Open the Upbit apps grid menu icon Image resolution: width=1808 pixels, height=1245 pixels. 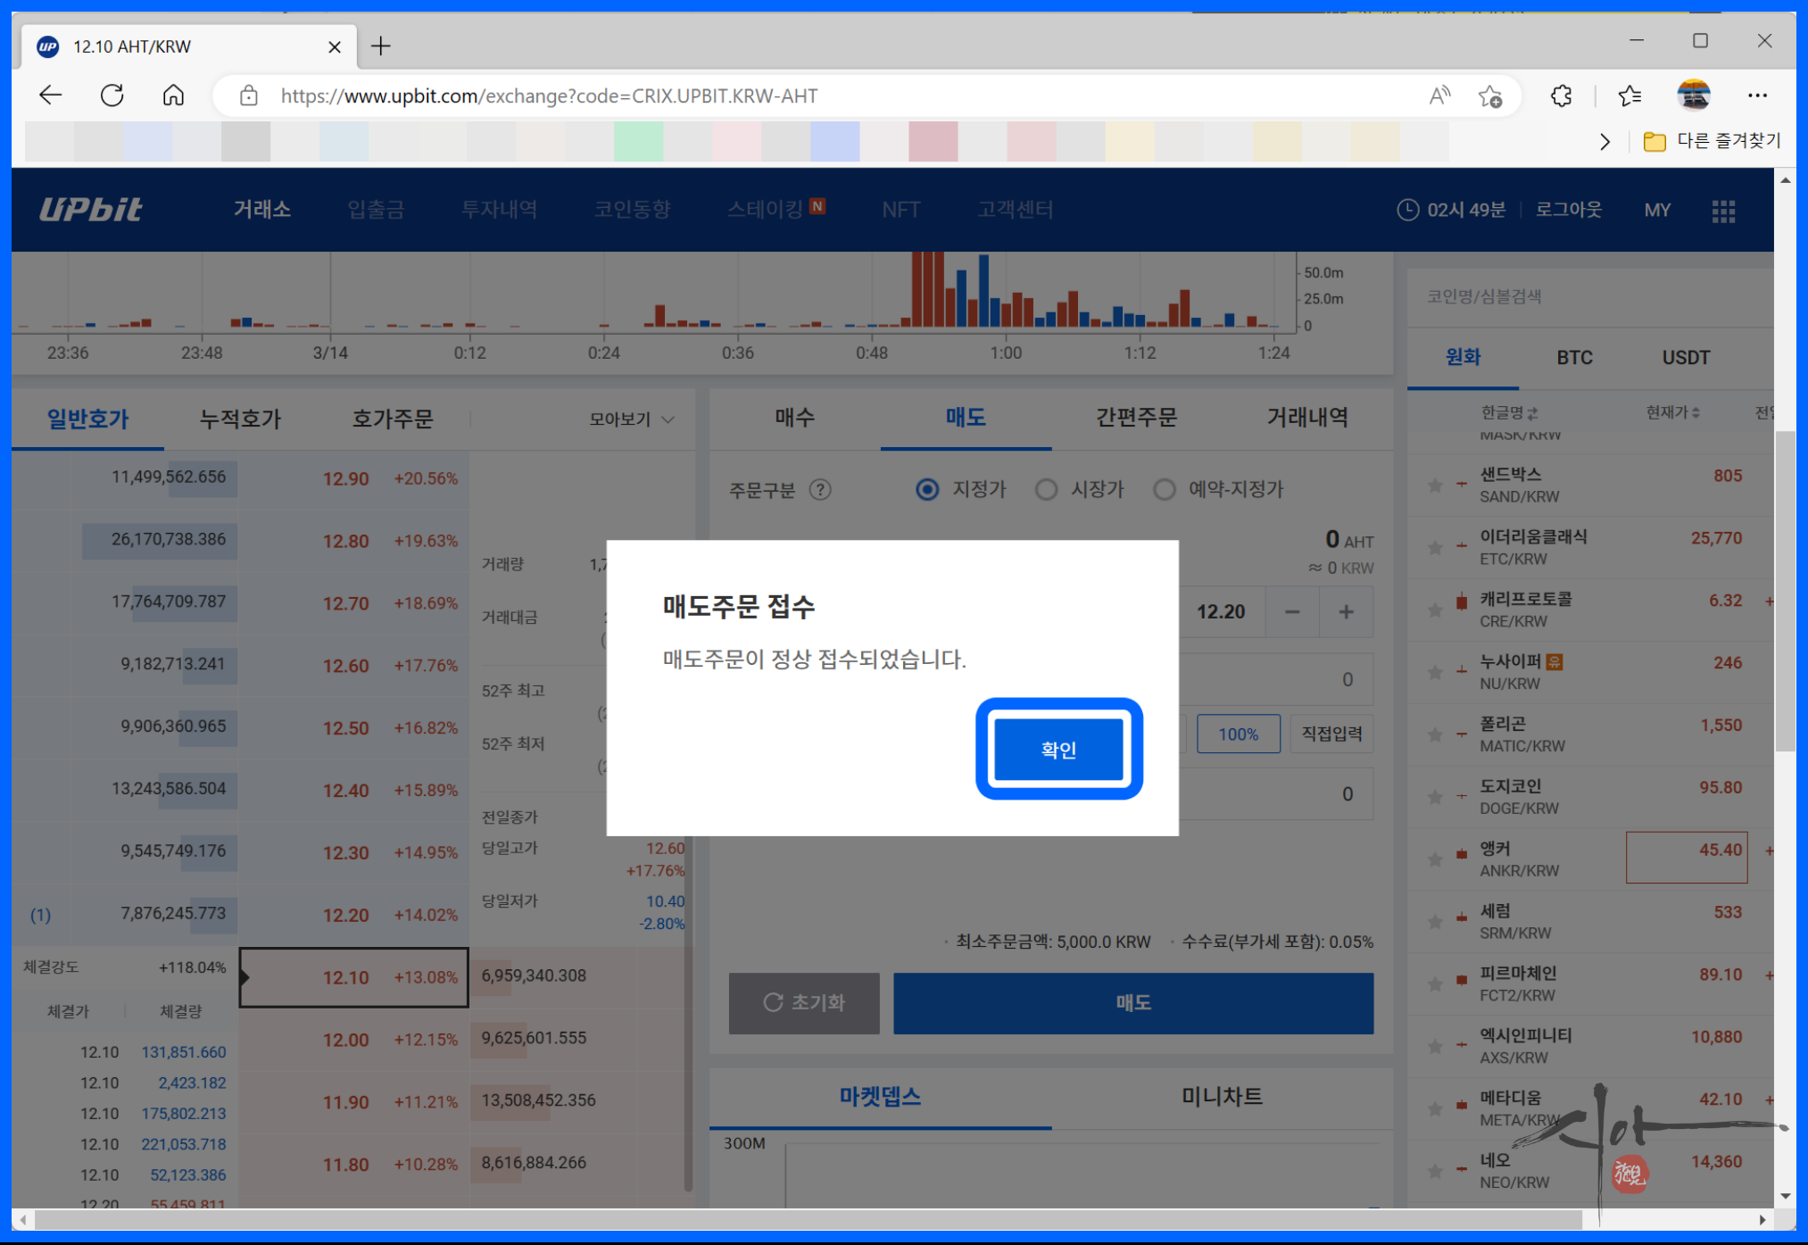click(x=1723, y=212)
